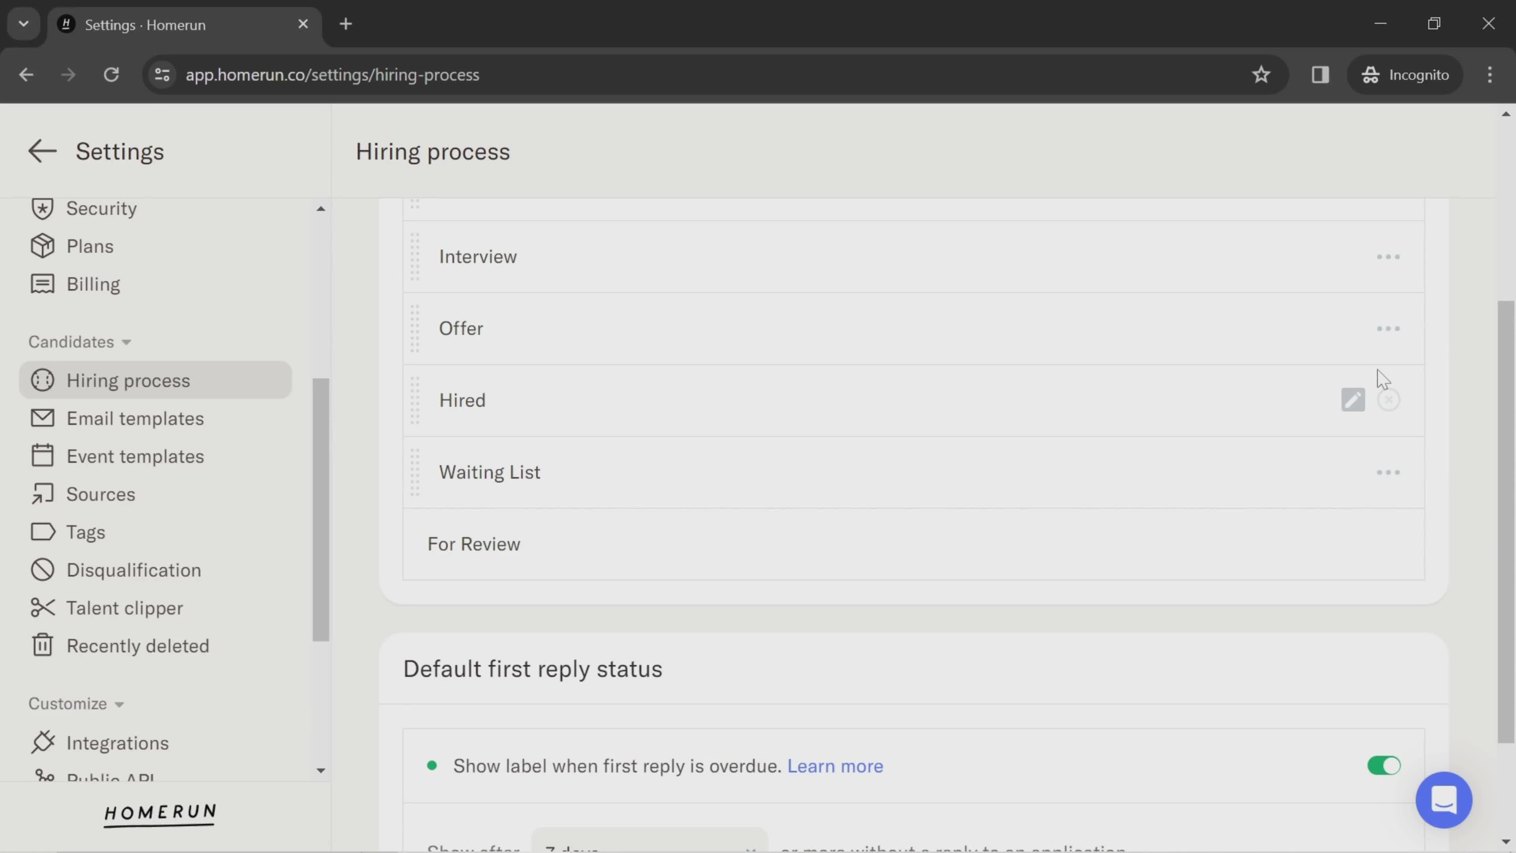Click the Security shield icon
The width and height of the screenshot is (1516, 853).
pos(42,209)
